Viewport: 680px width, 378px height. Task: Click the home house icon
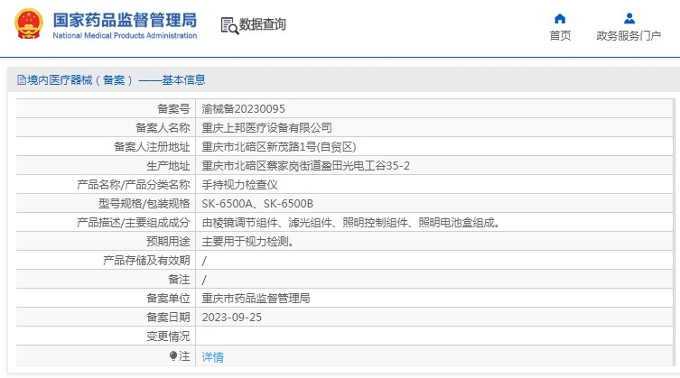click(x=560, y=19)
